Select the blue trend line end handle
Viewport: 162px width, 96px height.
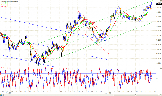152,1
